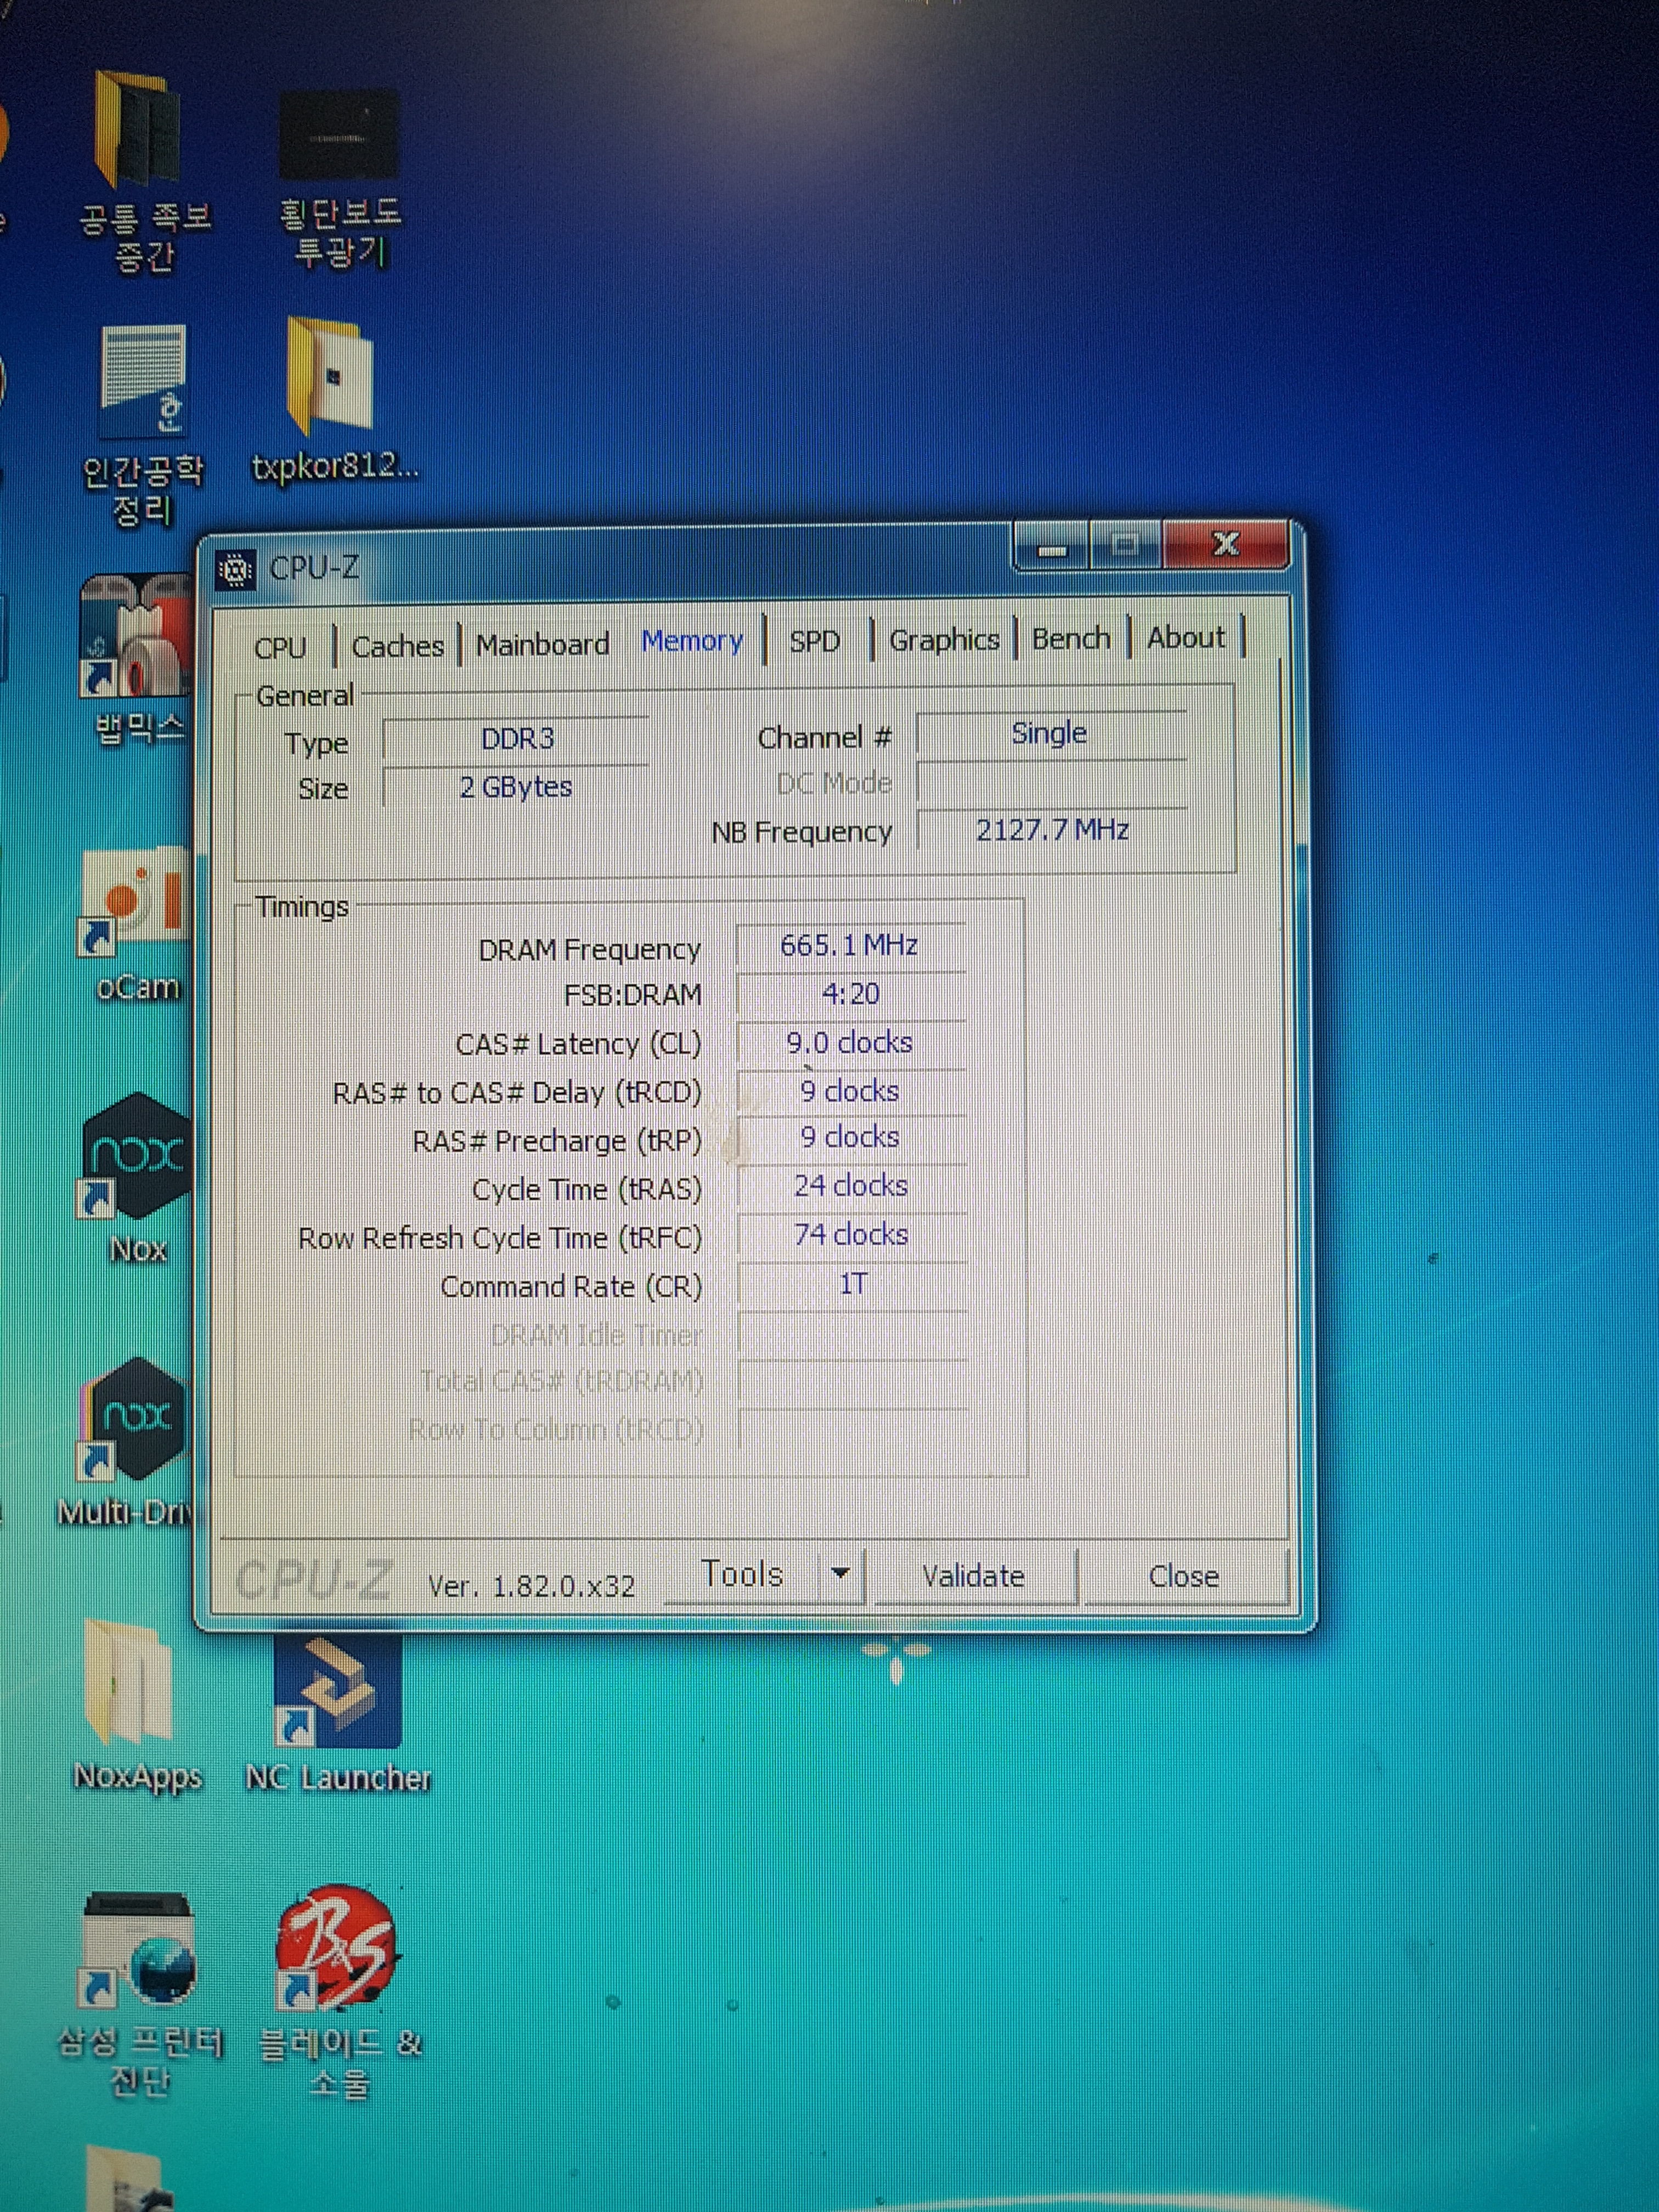1659x2212 pixels.
Task: Click the Ver. 1.82.0.x32 version text
Action: pos(532,1586)
